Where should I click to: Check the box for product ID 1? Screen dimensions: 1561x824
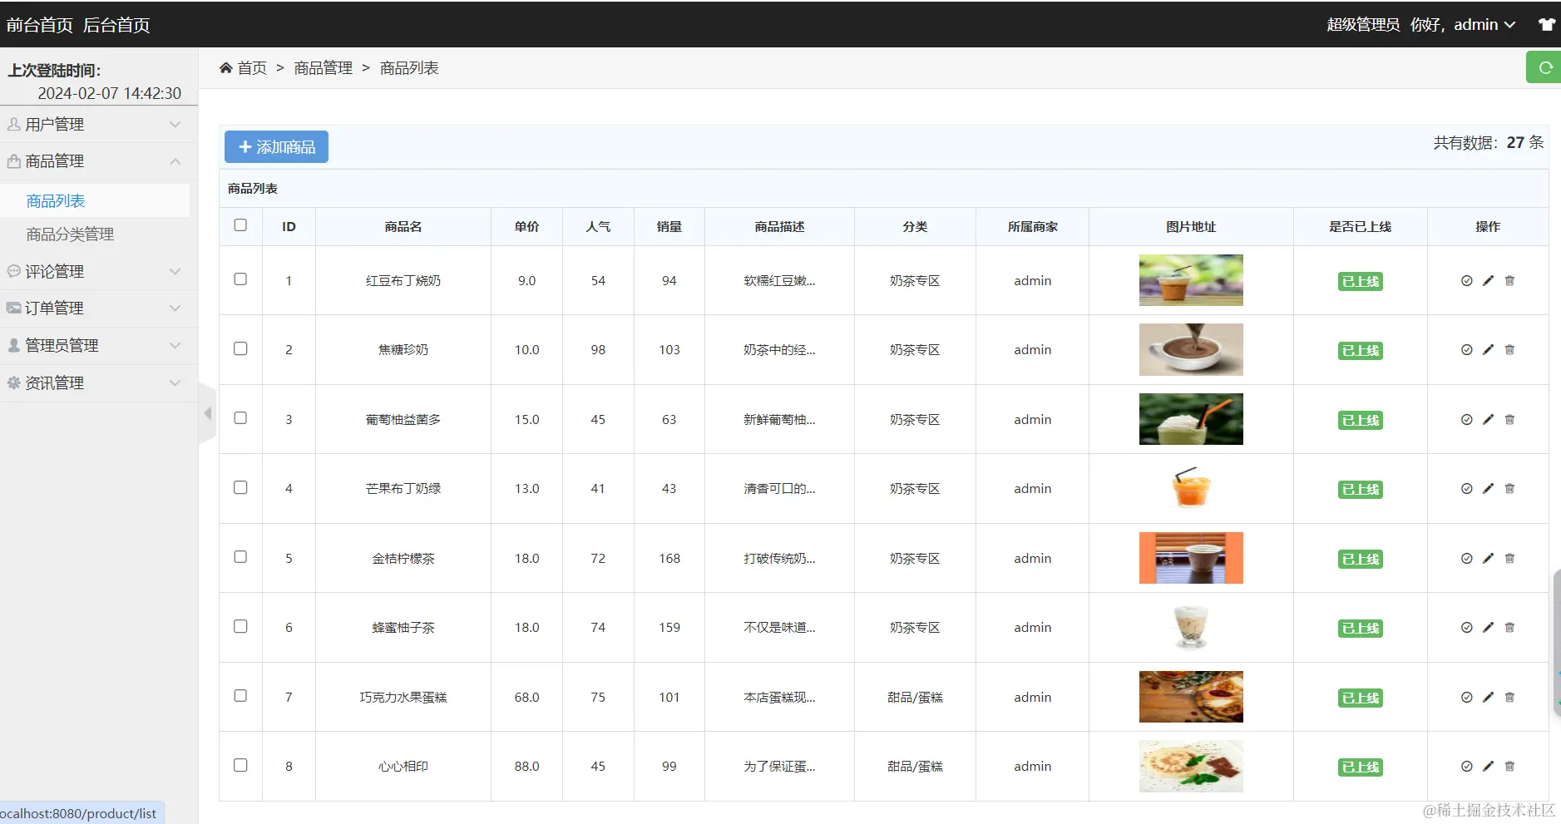coord(240,279)
